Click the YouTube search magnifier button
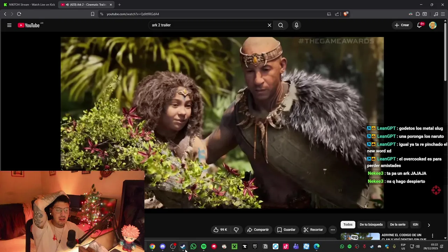The width and height of the screenshot is (448, 252). click(x=281, y=25)
